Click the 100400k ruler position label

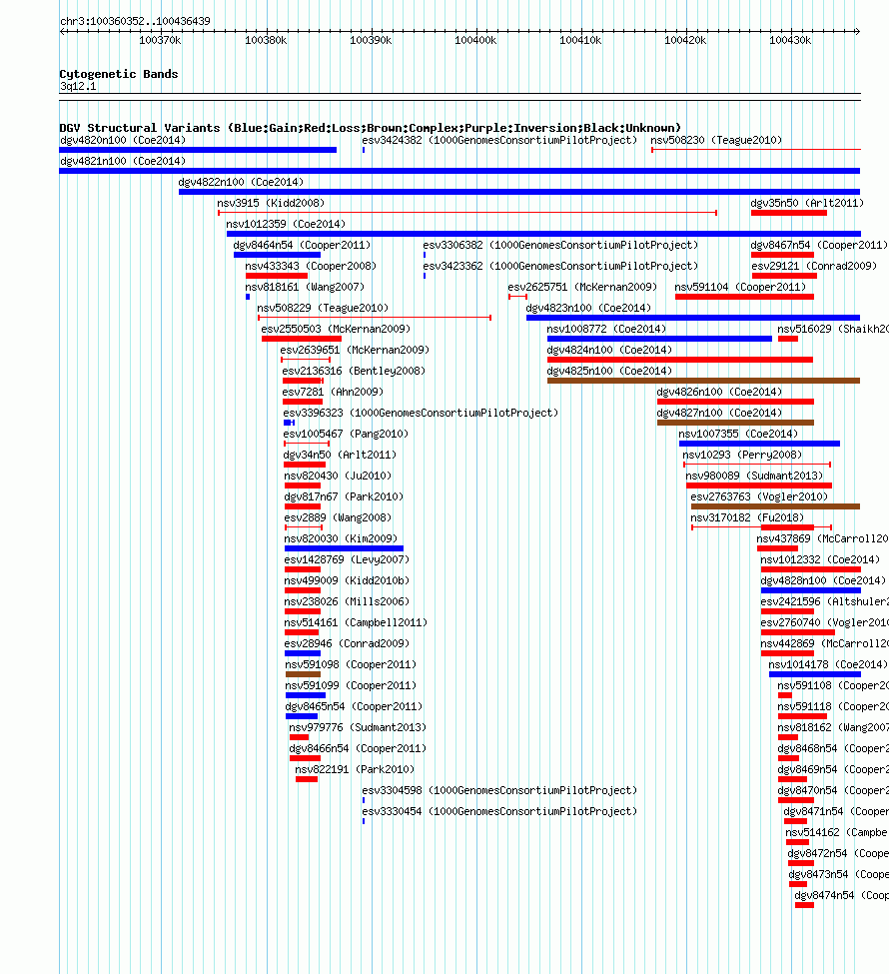(475, 40)
